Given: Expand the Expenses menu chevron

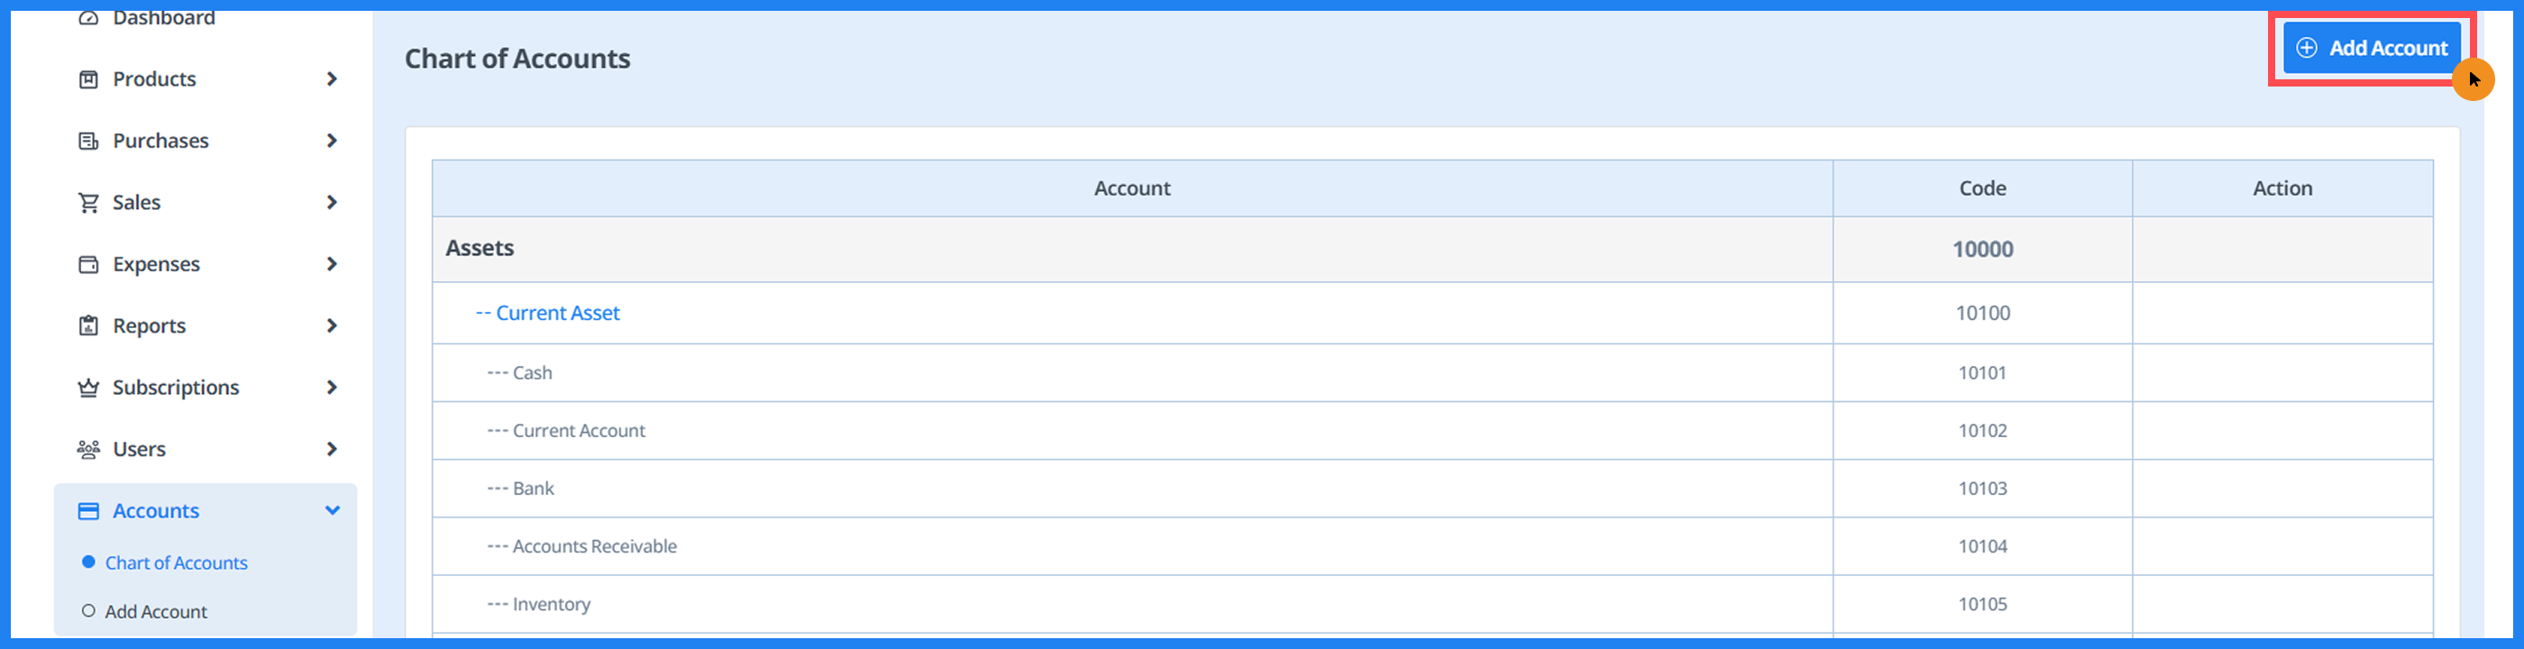Looking at the screenshot, I should pyautogui.click(x=332, y=265).
